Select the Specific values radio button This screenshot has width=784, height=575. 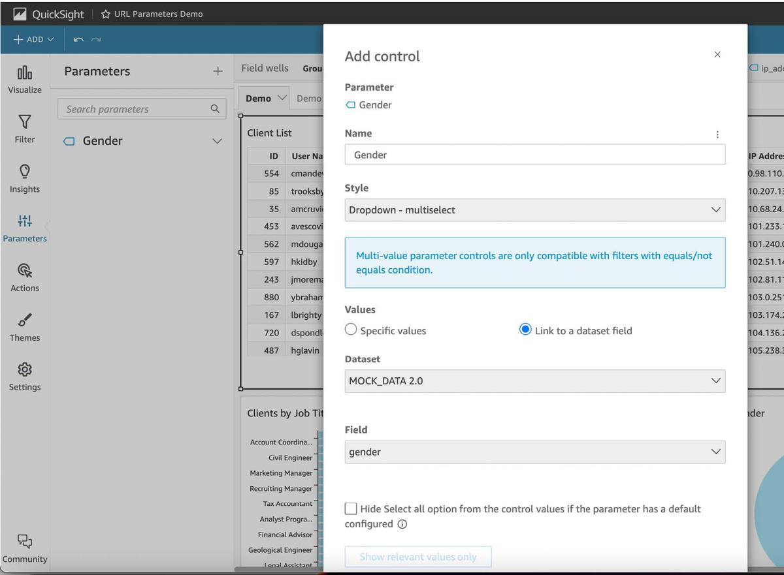coord(351,330)
